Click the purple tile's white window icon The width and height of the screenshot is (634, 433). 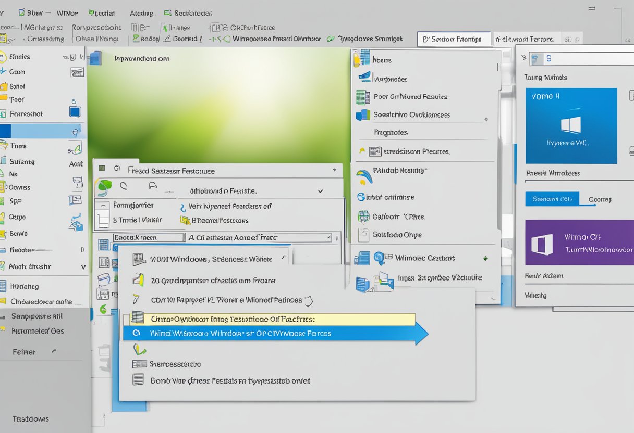[x=541, y=244]
